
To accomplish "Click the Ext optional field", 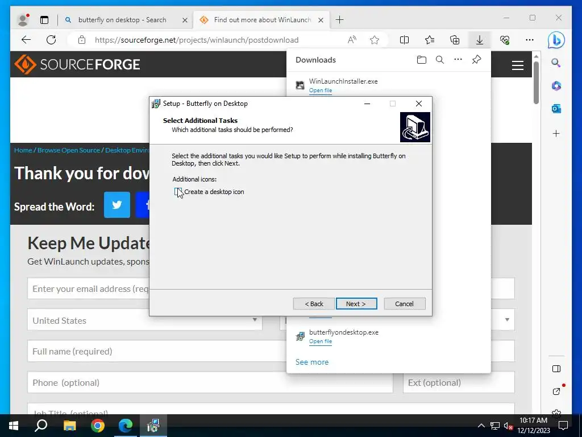I will tap(459, 382).
